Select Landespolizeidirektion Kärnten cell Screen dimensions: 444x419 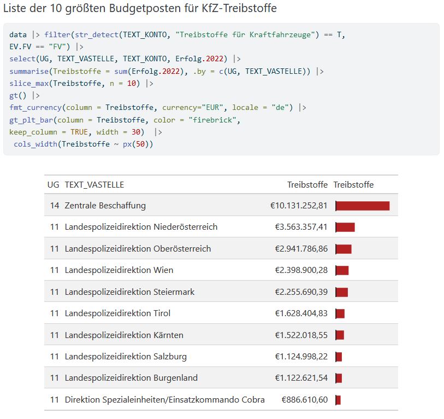tap(124, 335)
